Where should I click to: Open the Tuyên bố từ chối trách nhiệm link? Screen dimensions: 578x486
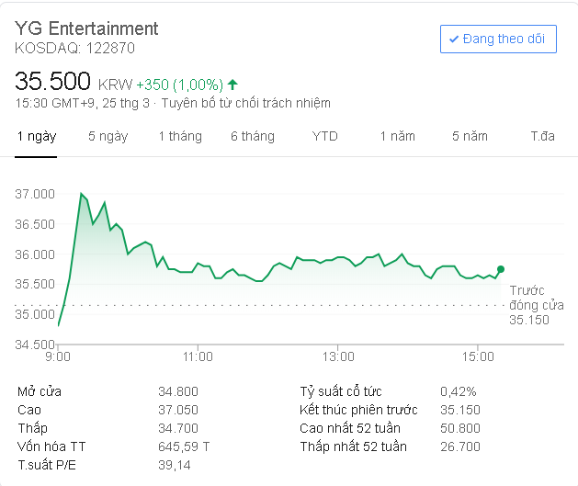click(x=245, y=103)
